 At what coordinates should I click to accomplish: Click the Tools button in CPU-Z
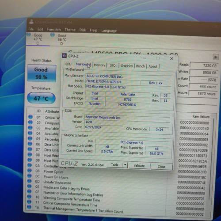(x=114, y=165)
